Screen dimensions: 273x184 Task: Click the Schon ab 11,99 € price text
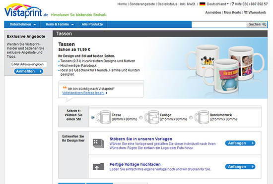[x=74, y=49]
